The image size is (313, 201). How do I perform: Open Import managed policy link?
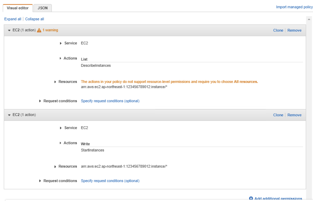pos(294,7)
